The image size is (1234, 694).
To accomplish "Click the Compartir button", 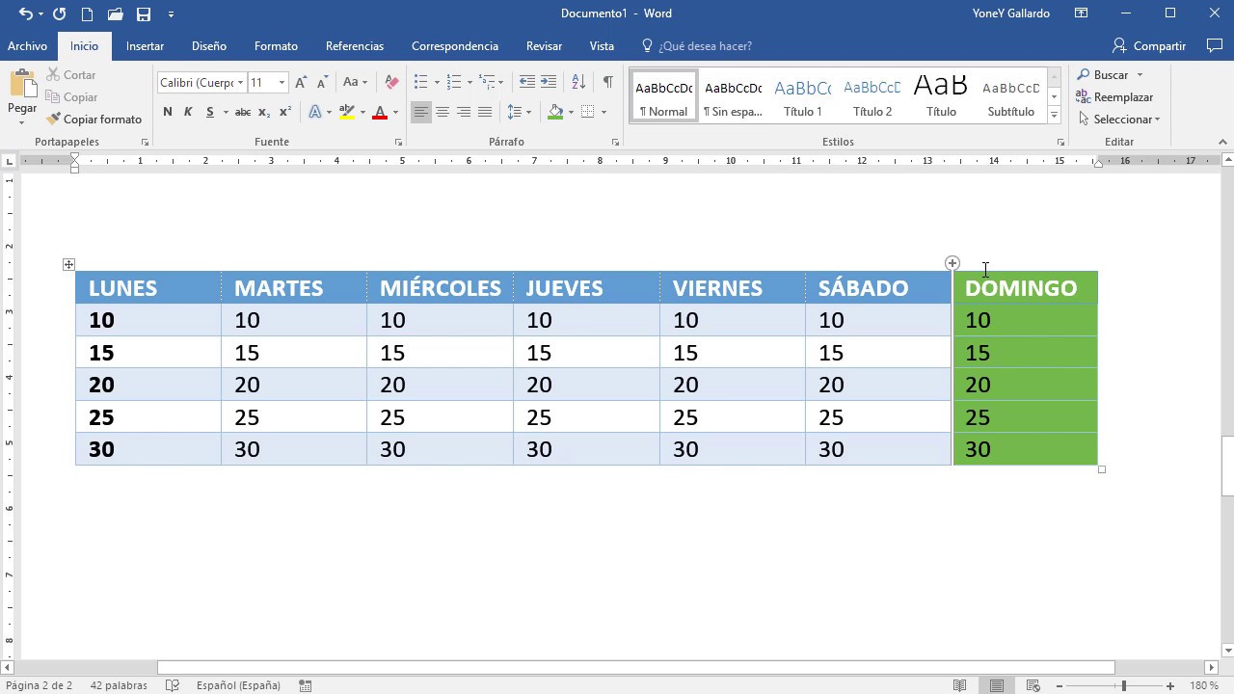I will 1149,46.
